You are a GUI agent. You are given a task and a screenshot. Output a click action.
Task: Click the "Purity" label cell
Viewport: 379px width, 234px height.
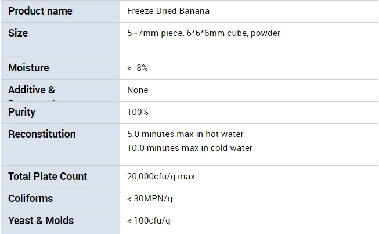coord(21,112)
